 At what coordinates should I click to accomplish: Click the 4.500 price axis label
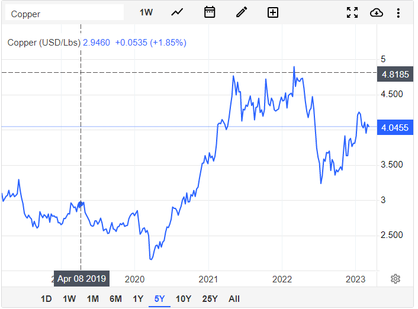[x=391, y=94]
